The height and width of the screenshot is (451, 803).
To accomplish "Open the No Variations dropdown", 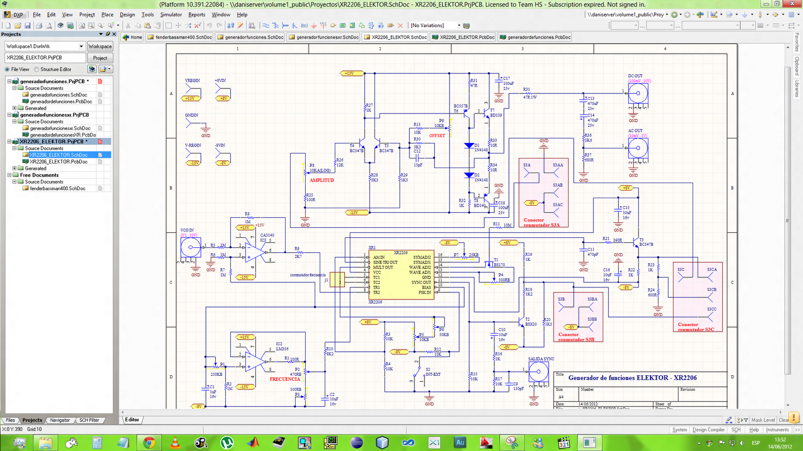I will tap(459, 26).
